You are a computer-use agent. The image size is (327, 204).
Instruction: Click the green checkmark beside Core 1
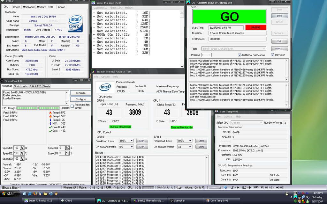point(50,131)
